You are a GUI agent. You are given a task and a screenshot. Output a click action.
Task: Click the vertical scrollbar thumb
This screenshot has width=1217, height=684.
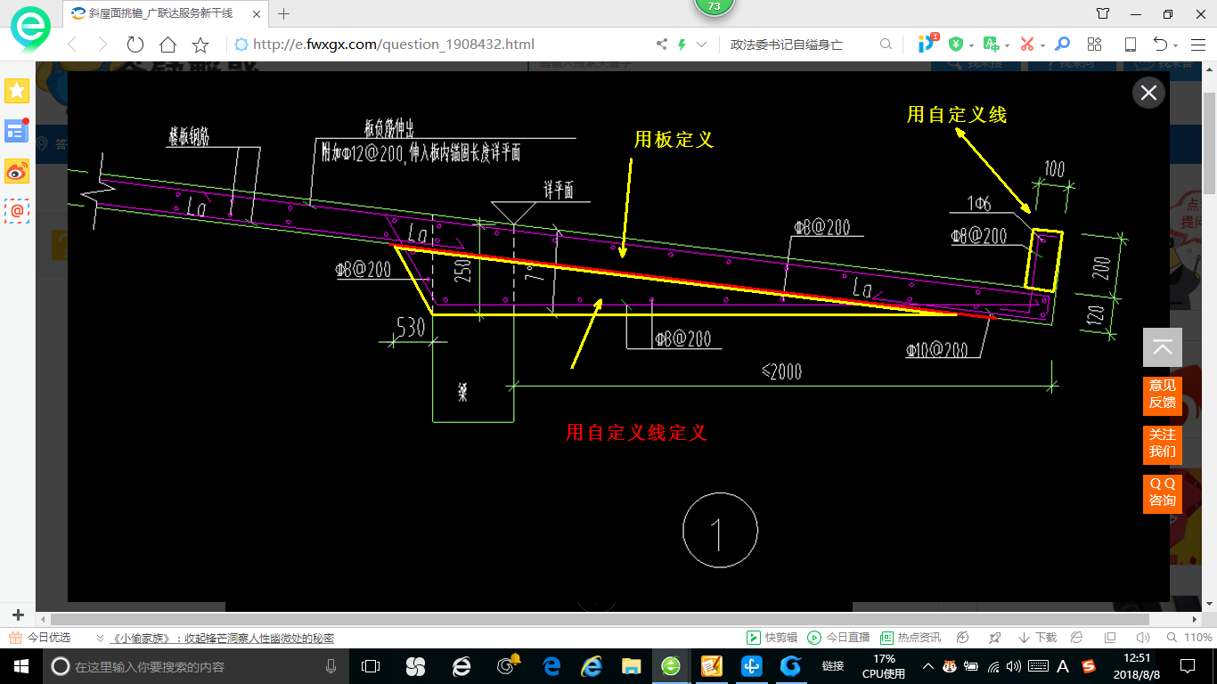click(1209, 142)
